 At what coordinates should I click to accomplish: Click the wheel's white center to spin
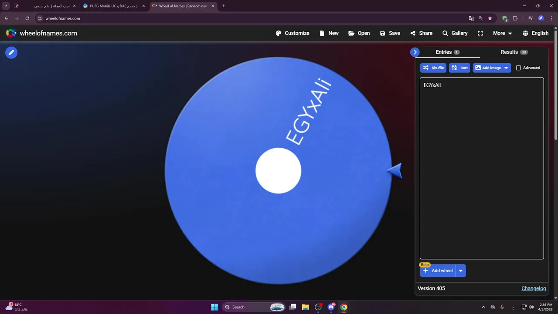pos(278,171)
